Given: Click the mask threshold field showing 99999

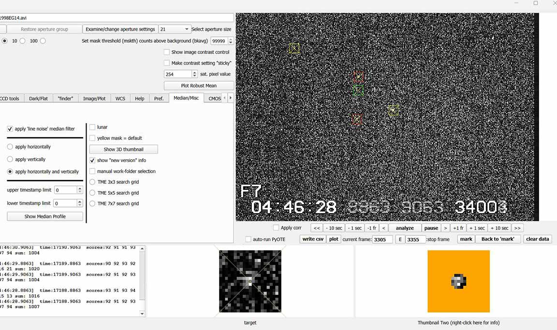Looking at the screenshot, I should [x=219, y=41].
